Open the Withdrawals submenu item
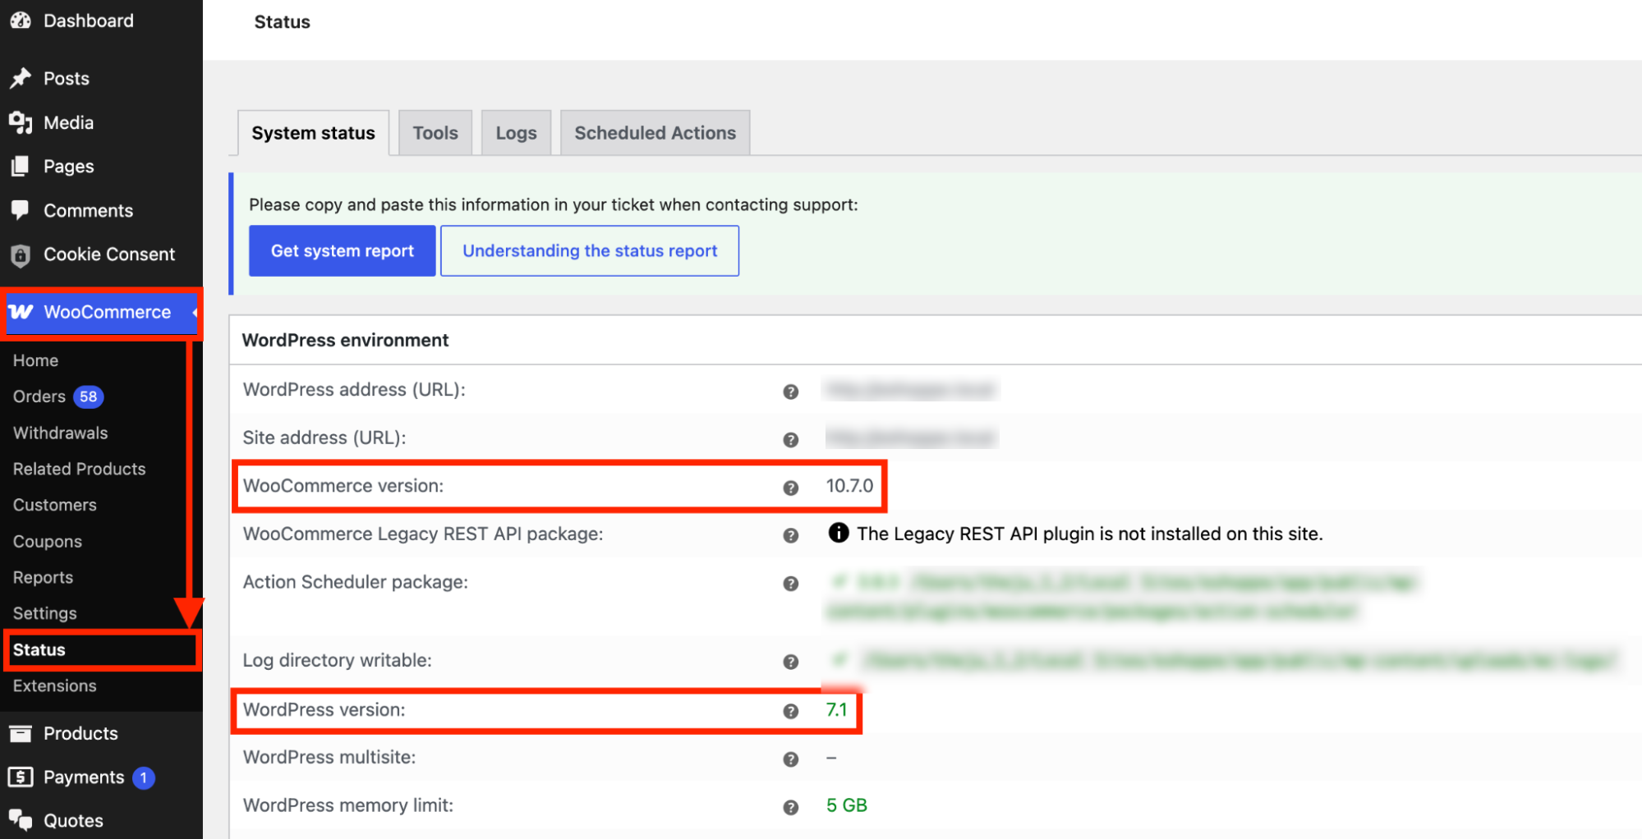 60,433
